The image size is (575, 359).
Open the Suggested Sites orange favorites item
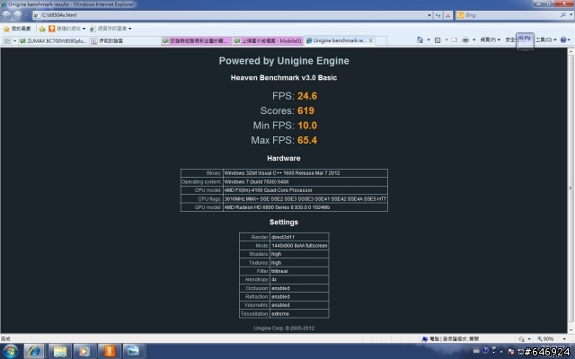(67, 29)
